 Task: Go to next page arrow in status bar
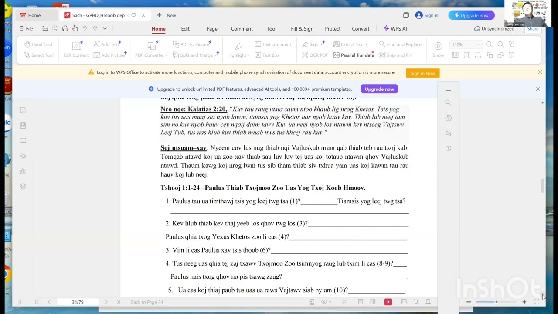pyautogui.click(x=106, y=302)
